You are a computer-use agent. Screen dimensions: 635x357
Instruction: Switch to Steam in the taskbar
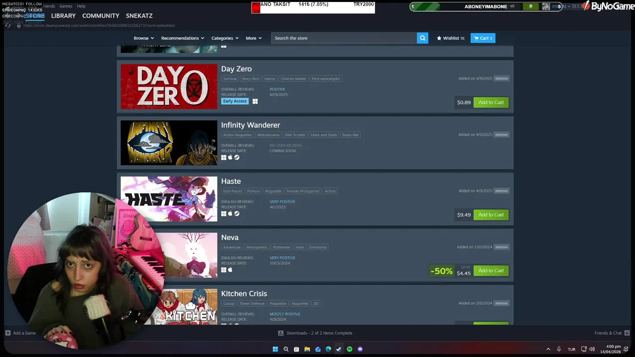pyautogui.click(x=339, y=349)
